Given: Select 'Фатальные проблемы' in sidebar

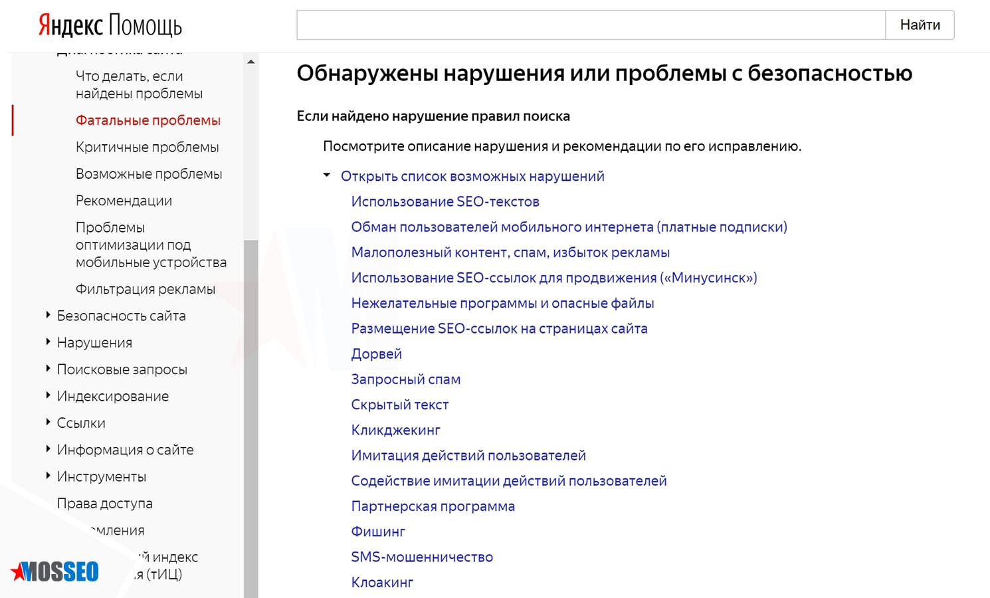Looking at the screenshot, I should (148, 120).
